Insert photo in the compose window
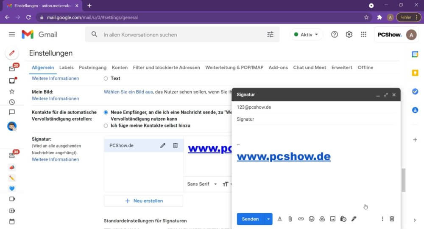The image size is (424, 229). pos(332,219)
